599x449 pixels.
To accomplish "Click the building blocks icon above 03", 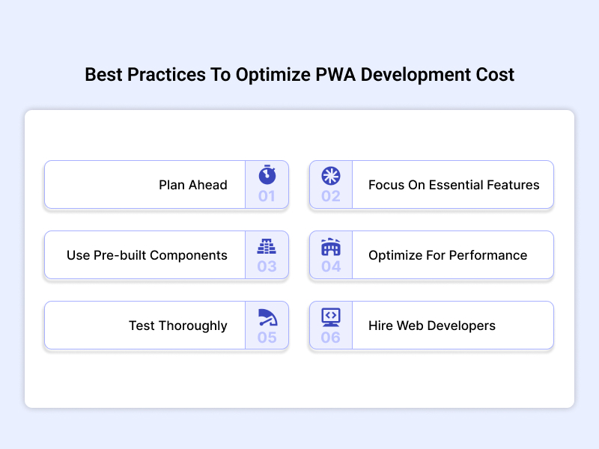I will coord(267,245).
